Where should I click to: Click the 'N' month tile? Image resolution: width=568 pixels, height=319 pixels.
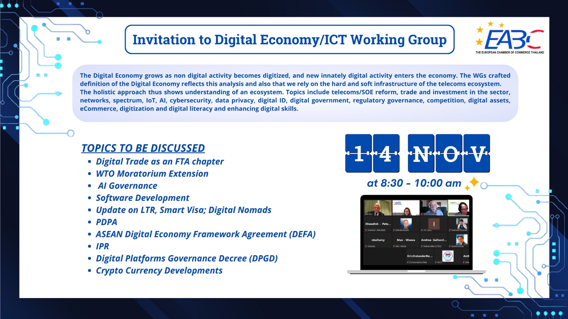click(x=421, y=153)
